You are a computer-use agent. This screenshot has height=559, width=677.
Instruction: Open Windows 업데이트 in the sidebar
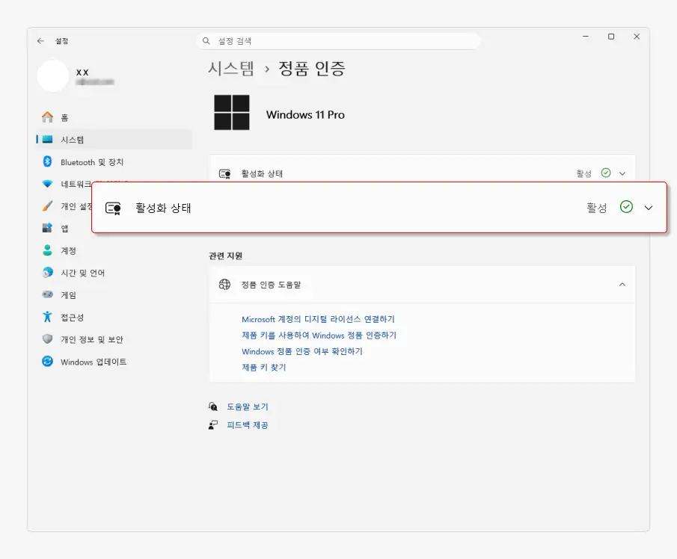[x=114, y=362]
